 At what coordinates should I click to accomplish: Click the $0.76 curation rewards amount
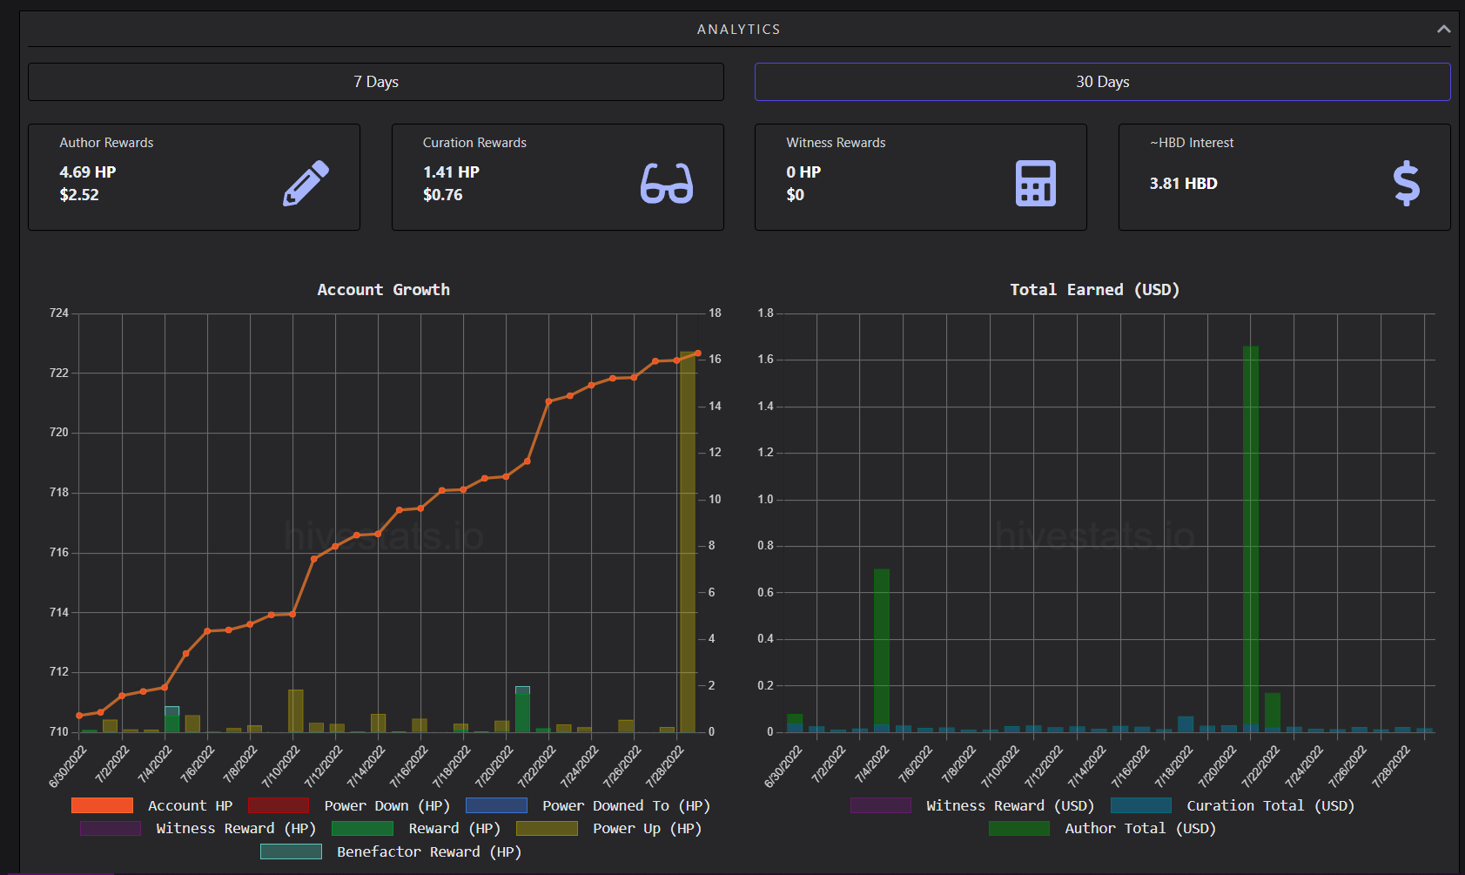click(443, 195)
